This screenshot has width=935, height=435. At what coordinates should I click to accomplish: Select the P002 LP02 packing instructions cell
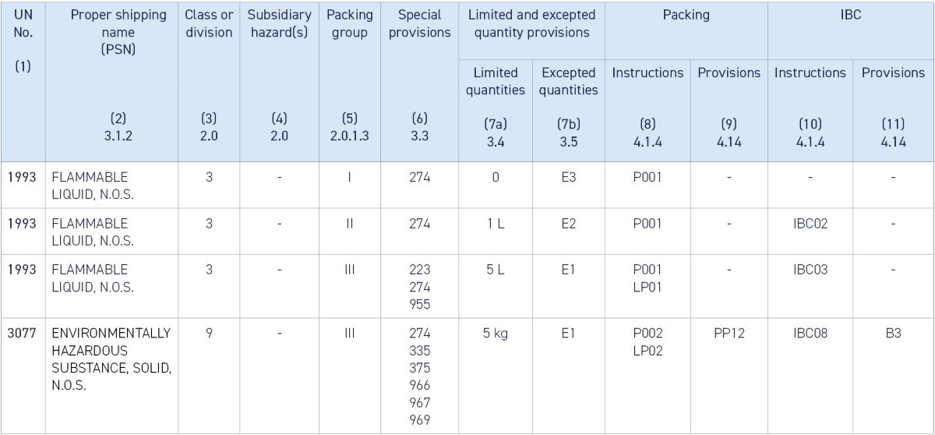point(647,341)
